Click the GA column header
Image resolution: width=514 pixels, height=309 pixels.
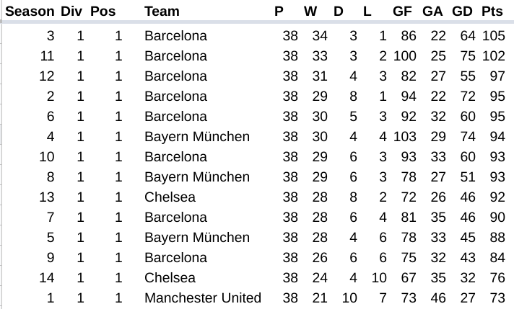point(432,12)
